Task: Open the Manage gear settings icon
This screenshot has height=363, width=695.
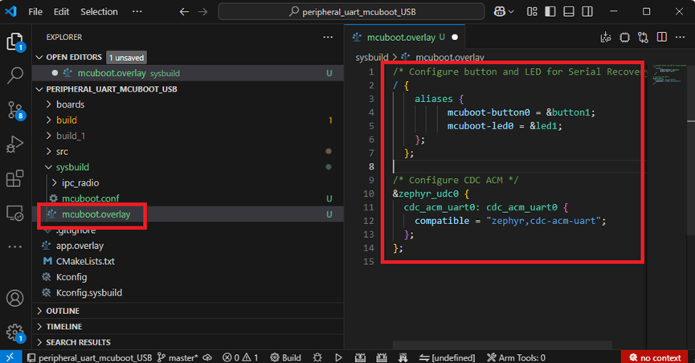Action: (14, 331)
